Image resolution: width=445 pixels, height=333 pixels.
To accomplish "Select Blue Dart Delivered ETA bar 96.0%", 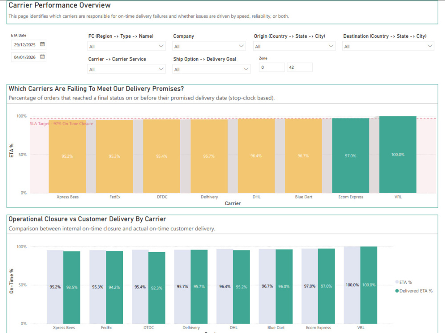I will tap(284, 286).
